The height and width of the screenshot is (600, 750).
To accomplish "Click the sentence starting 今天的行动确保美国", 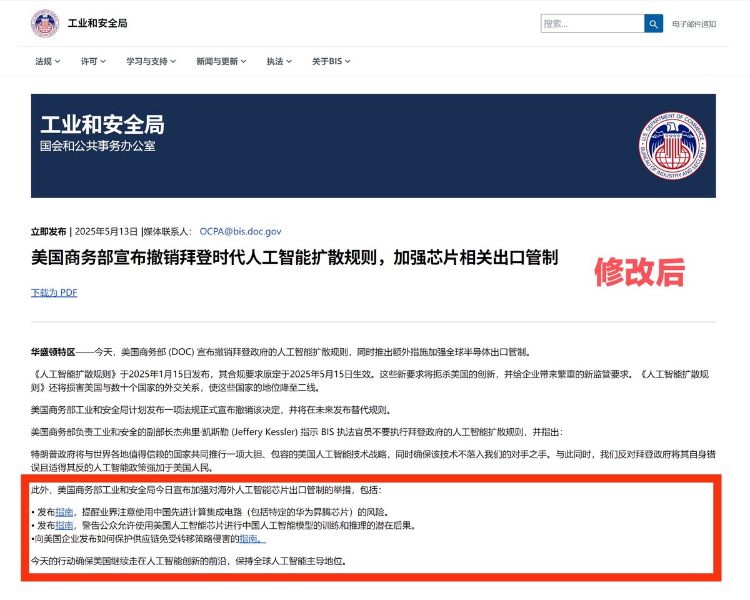I will (189, 561).
